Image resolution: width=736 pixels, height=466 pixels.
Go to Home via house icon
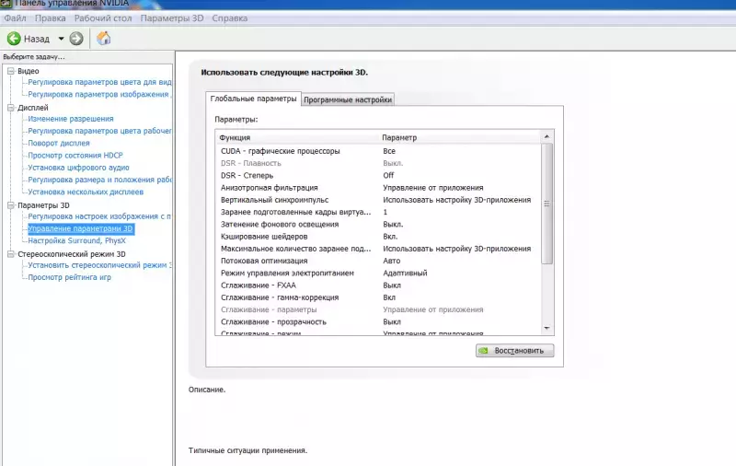point(104,38)
